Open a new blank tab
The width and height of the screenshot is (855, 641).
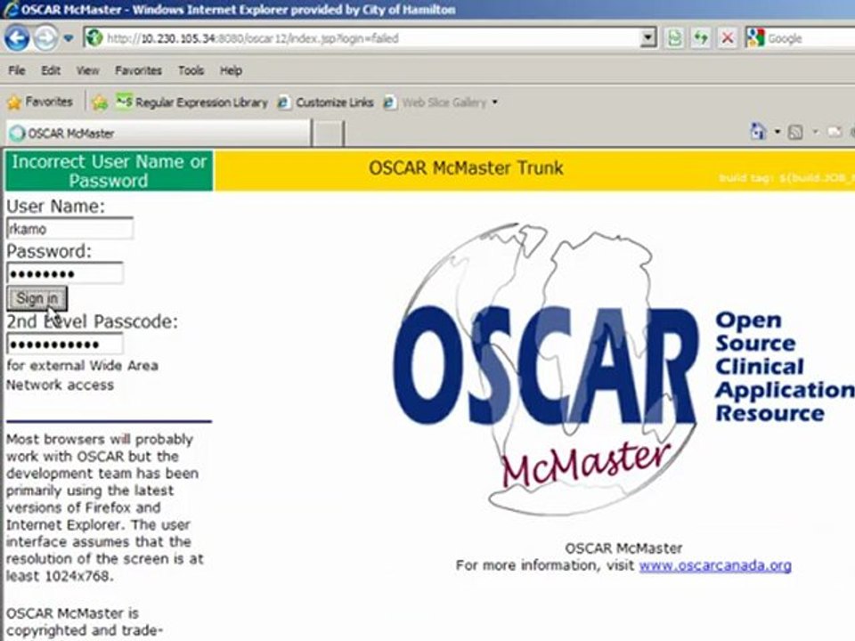(x=328, y=134)
